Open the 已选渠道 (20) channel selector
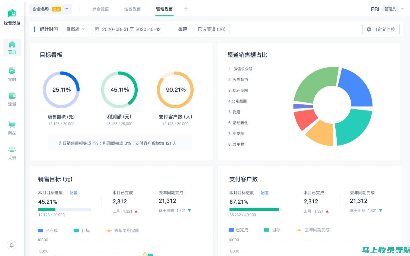The width and height of the screenshot is (410, 256). point(211,29)
